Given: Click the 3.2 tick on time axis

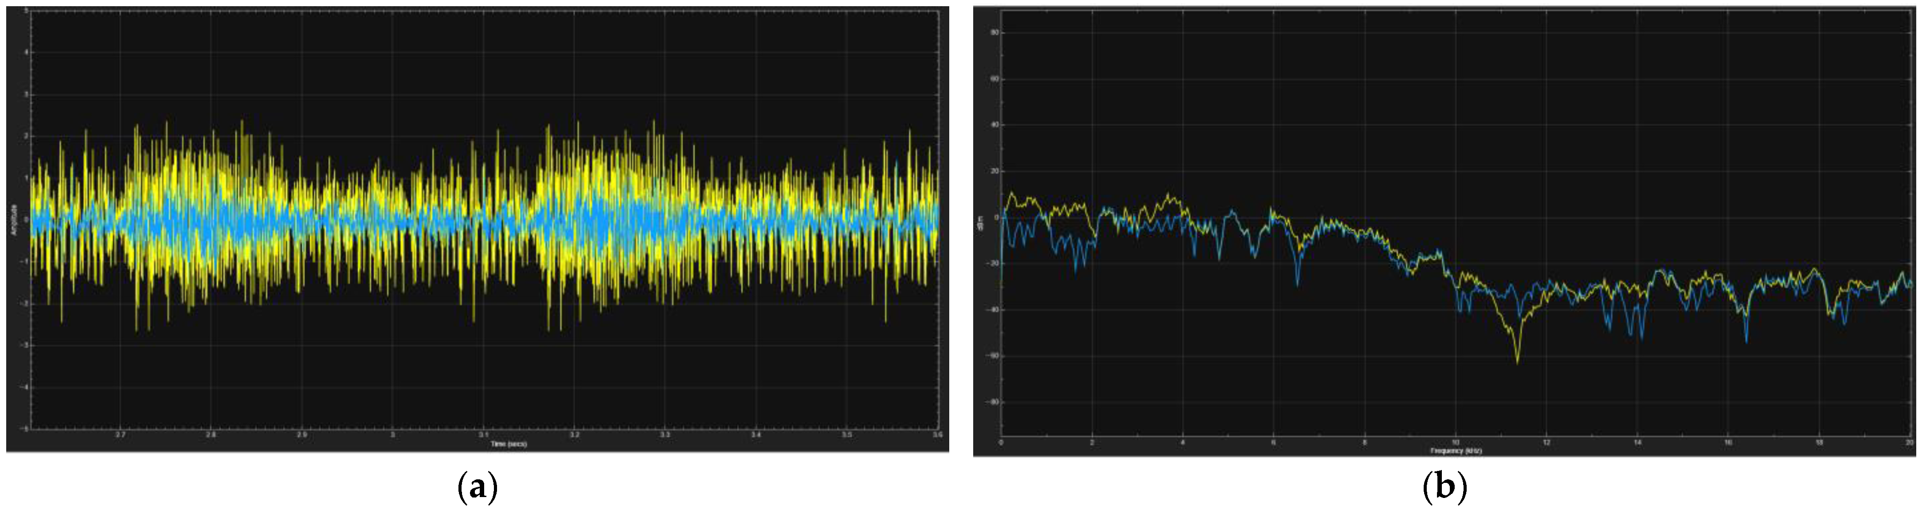Looking at the screenshot, I should [x=574, y=435].
